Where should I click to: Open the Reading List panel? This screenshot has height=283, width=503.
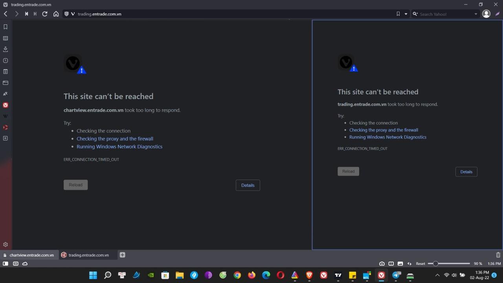[x=6, y=38]
